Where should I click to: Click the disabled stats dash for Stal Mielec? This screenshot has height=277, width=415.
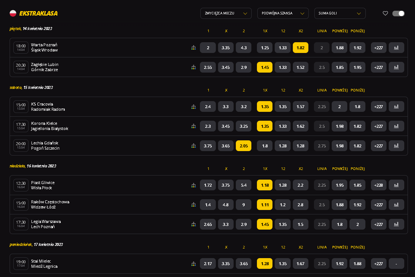coord(396,264)
